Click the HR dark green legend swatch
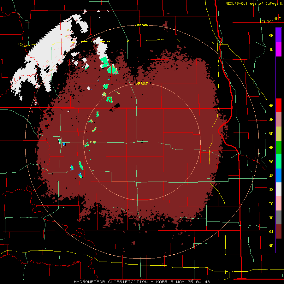284x284 pixels. point(279,148)
